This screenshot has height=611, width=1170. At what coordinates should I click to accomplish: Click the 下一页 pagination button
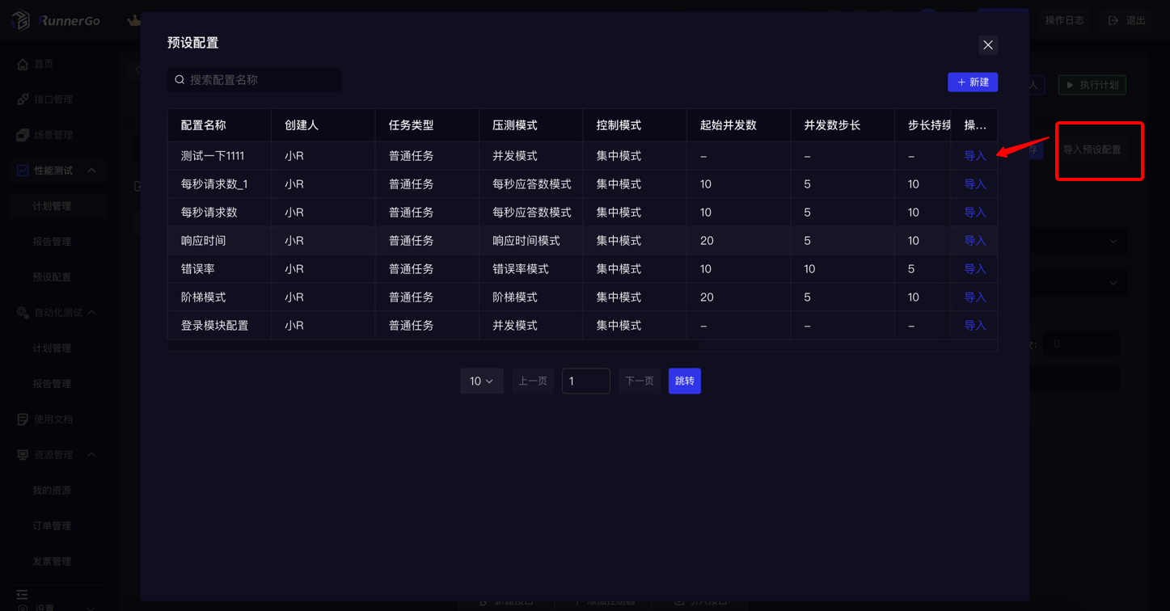point(639,381)
